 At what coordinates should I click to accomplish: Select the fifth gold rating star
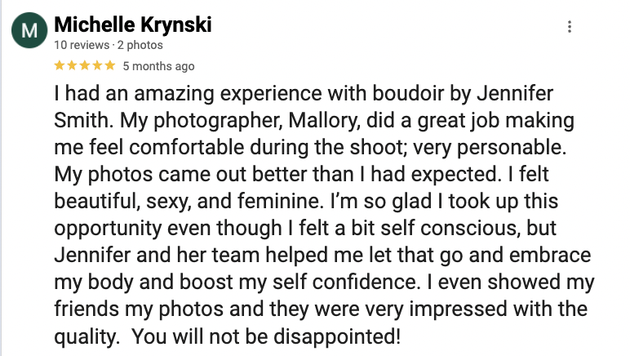coord(110,65)
